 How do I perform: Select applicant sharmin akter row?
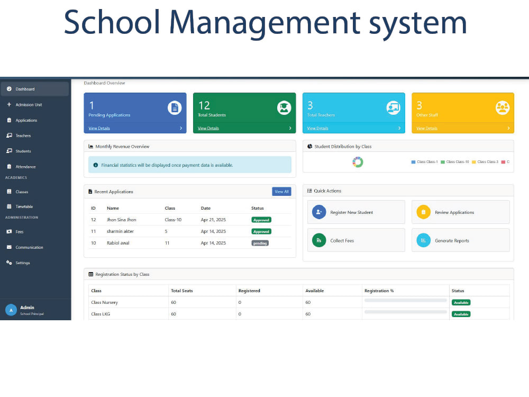(x=189, y=231)
